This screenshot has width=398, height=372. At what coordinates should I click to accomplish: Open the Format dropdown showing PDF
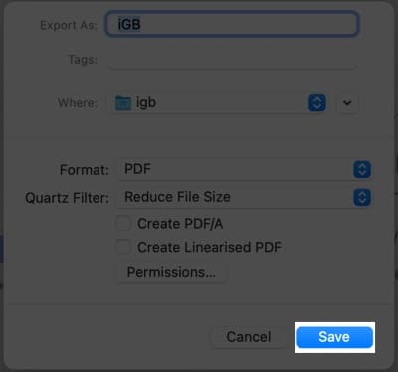246,169
